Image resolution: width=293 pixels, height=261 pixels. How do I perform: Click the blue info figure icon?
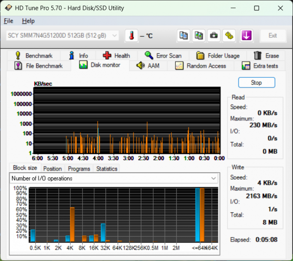coord(72,55)
